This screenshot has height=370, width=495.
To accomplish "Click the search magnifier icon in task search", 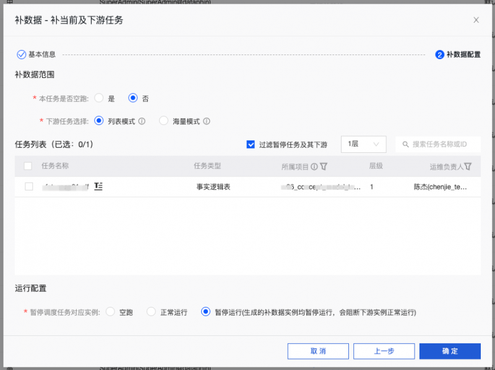I will pos(406,144).
